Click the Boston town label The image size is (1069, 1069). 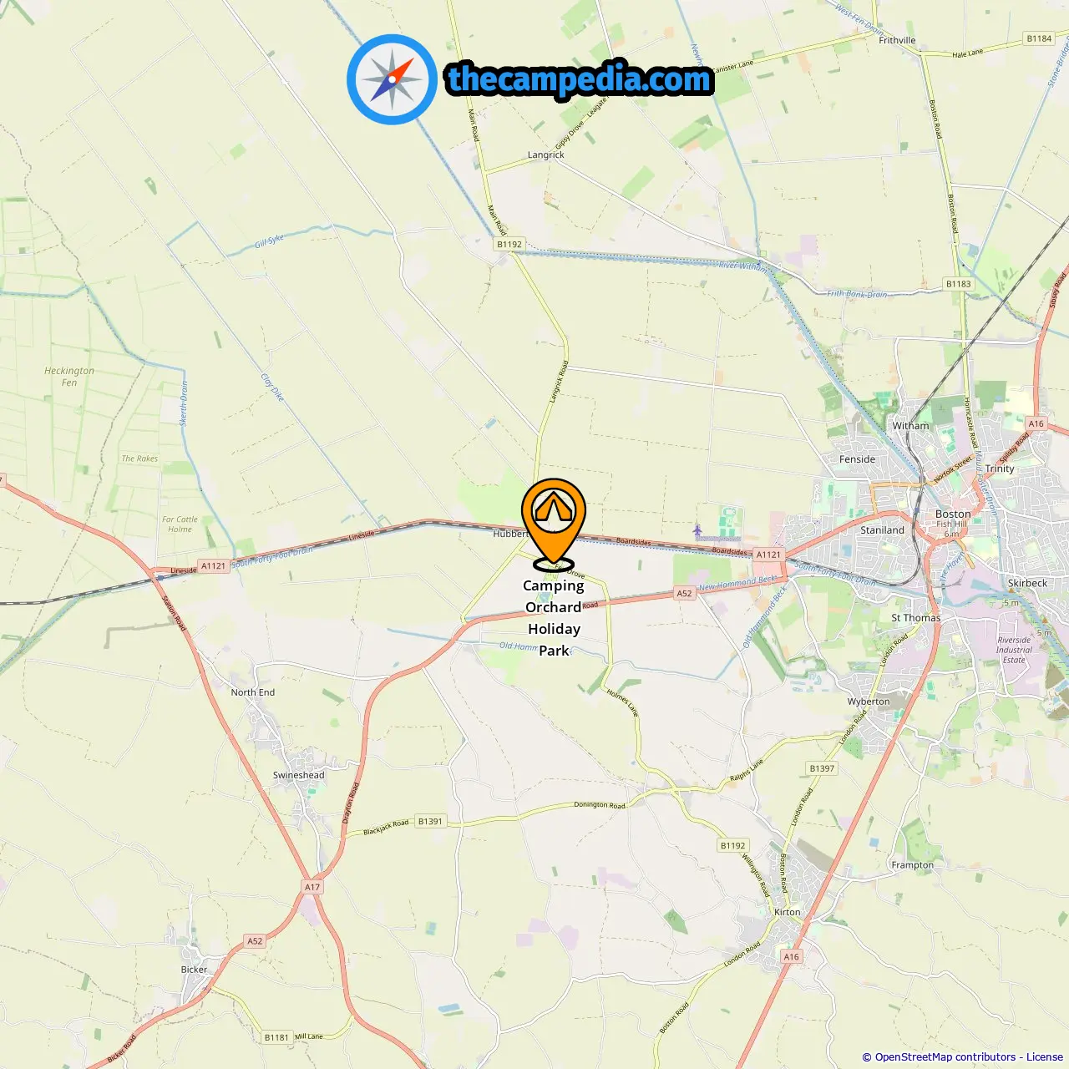(953, 514)
